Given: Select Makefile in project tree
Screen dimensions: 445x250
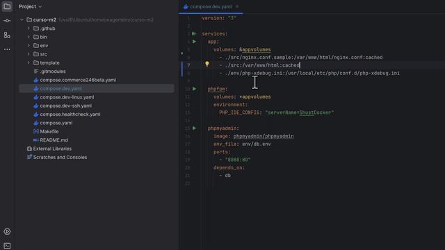Looking at the screenshot, I should tap(49, 131).
